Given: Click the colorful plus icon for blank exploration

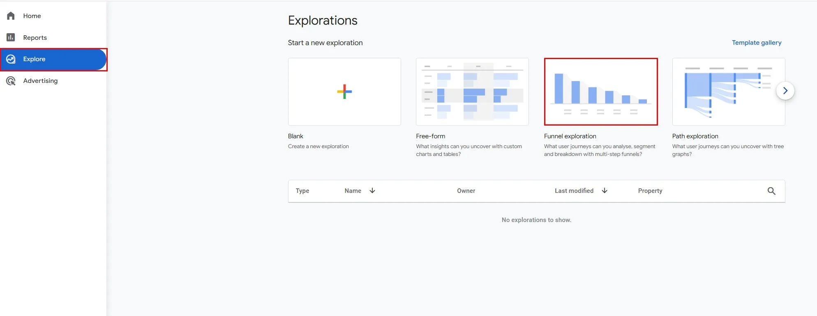Looking at the screenshot, I should pos(344,92).
